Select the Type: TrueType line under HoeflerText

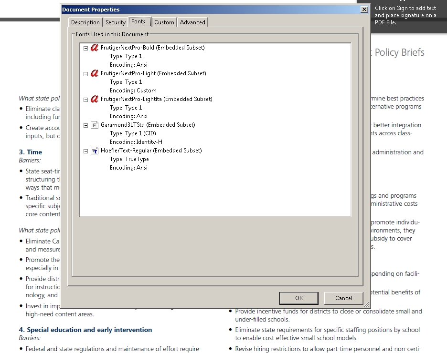point(129,159)
